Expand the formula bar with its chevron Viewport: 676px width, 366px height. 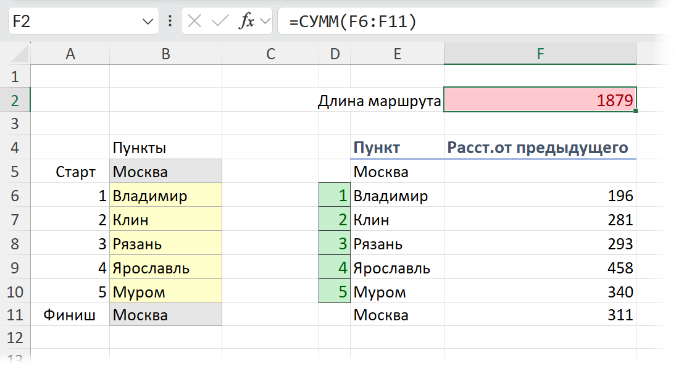point(265,20)
